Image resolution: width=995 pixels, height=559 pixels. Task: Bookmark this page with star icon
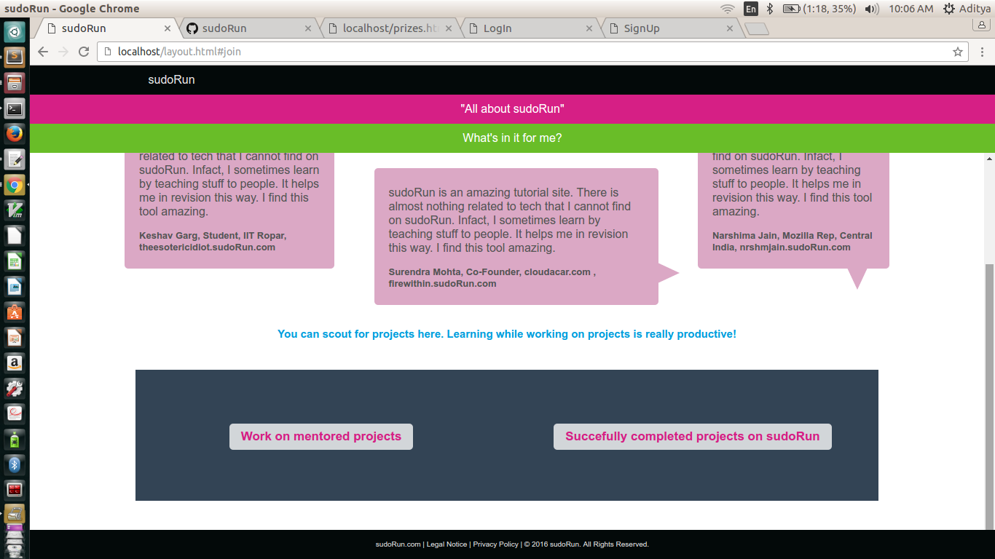pos(958,52)
